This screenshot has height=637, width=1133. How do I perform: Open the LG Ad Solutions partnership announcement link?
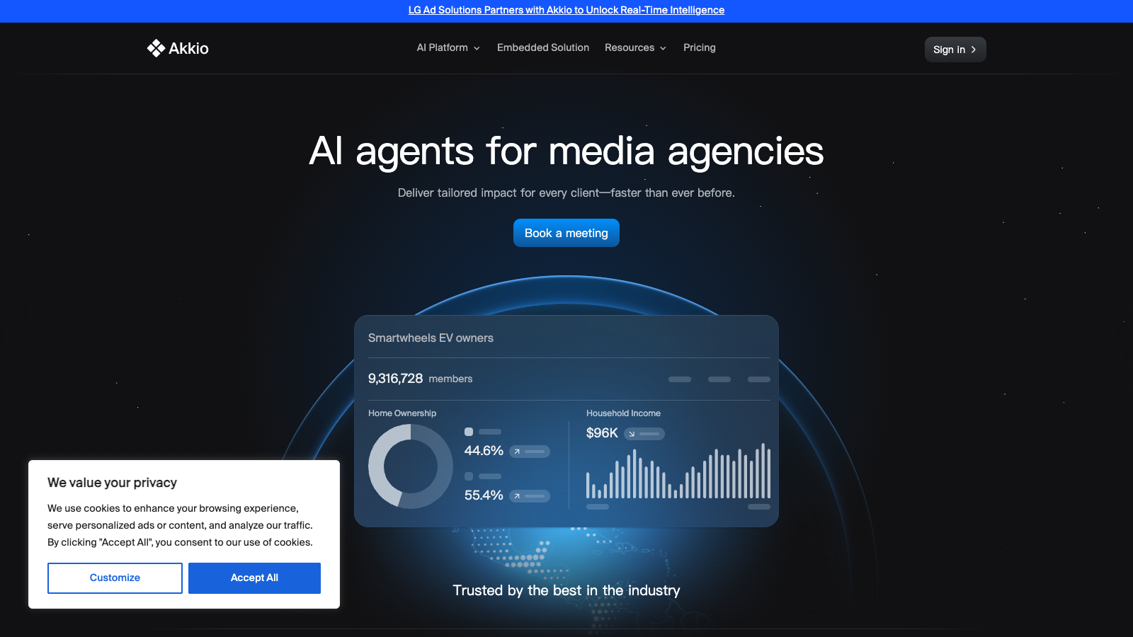point(566,10)
